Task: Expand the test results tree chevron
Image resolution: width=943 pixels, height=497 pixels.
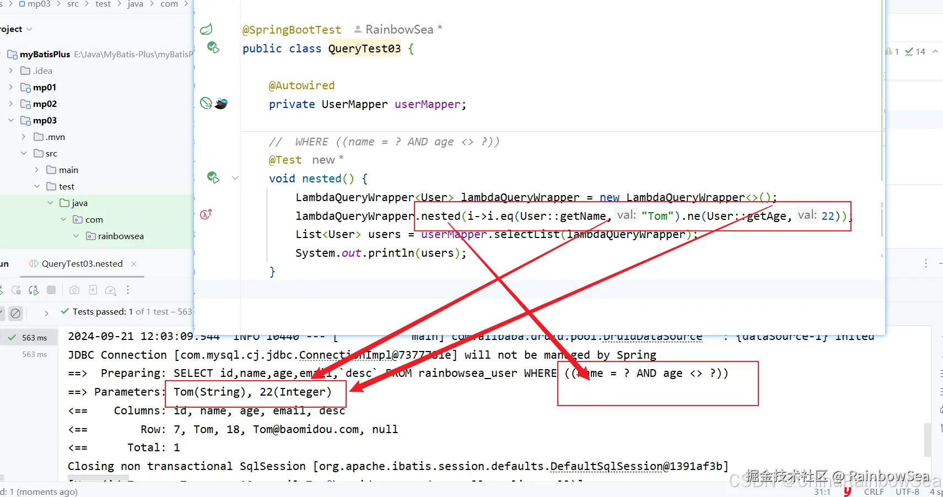Action: 46,313
